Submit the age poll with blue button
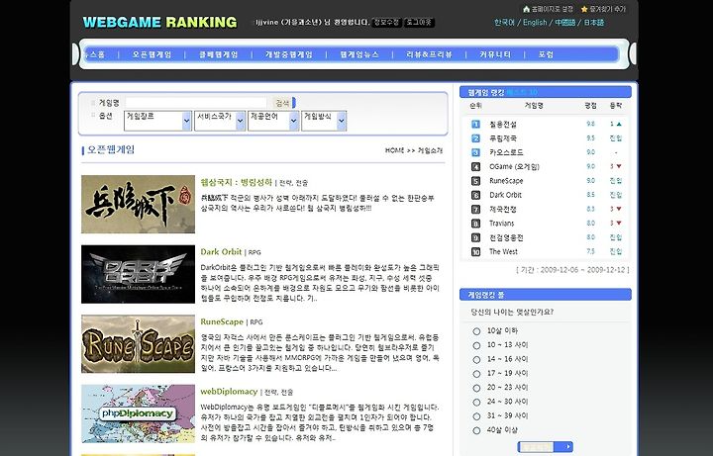Screen dimensions: 713x456 [x=546, y=447]
